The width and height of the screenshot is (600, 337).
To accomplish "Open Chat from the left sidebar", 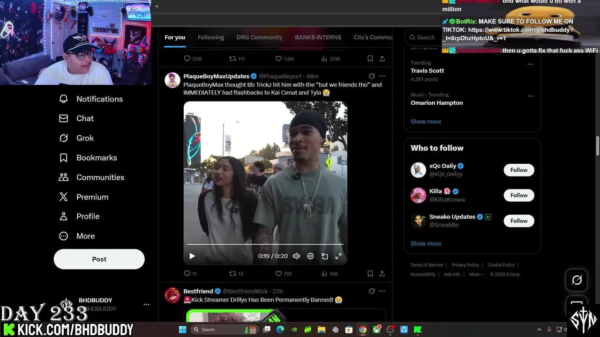I will 76,118.
